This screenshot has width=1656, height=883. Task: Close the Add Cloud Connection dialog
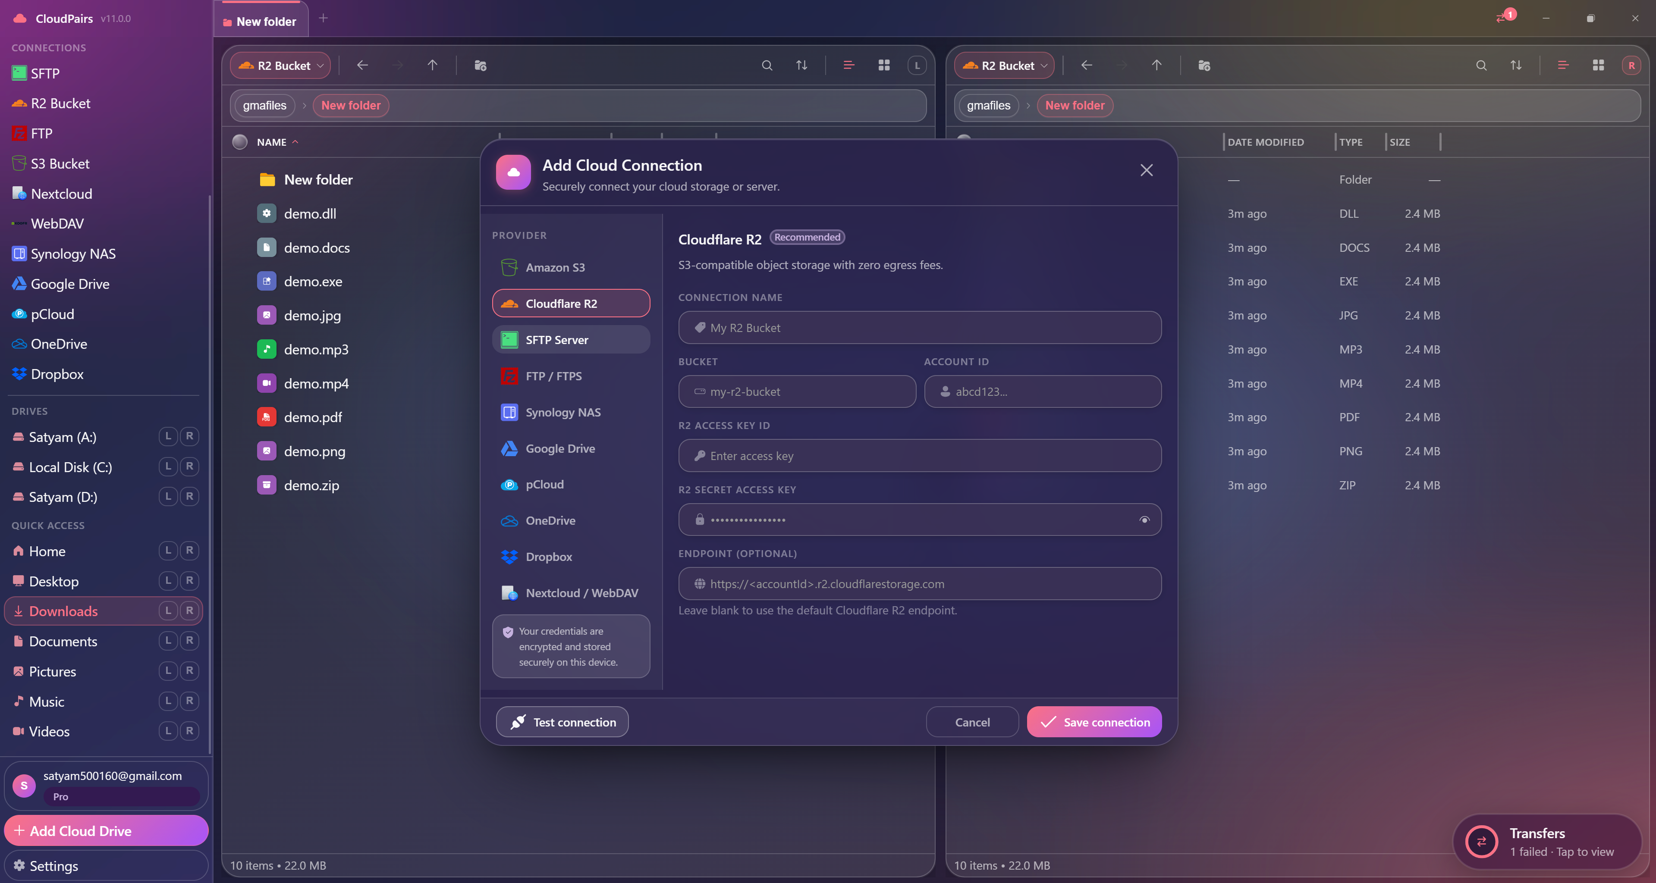1146,170
